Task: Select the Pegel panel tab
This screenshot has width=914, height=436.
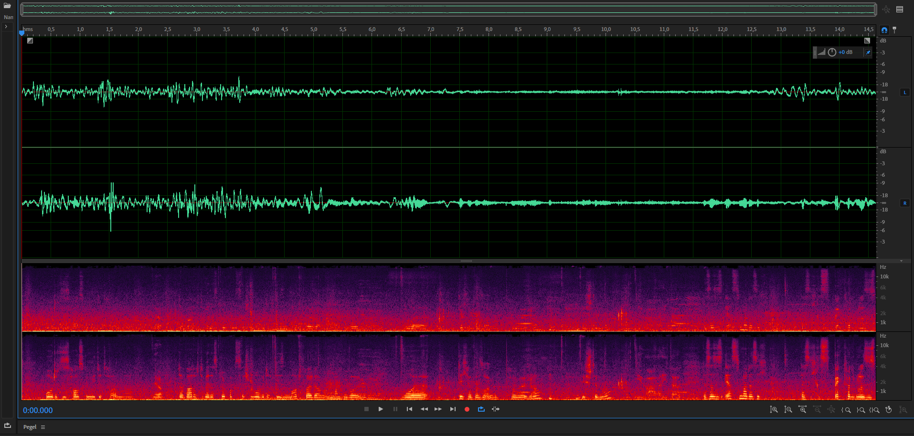Action: 30,427
